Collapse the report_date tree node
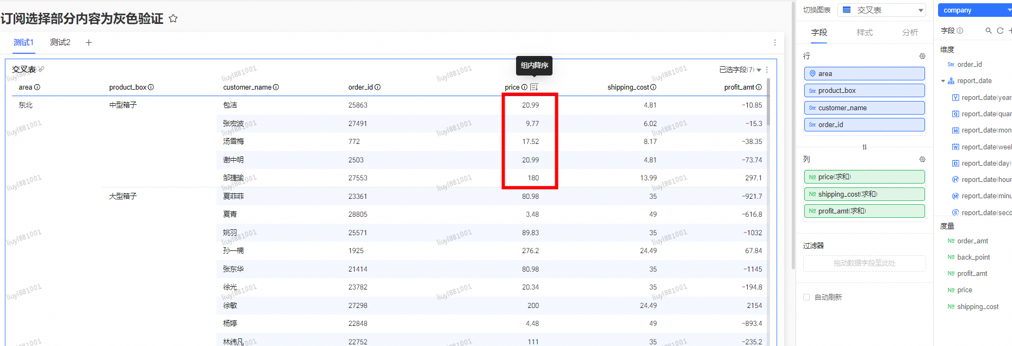The image size is (1012, 346). coord(943,81)
